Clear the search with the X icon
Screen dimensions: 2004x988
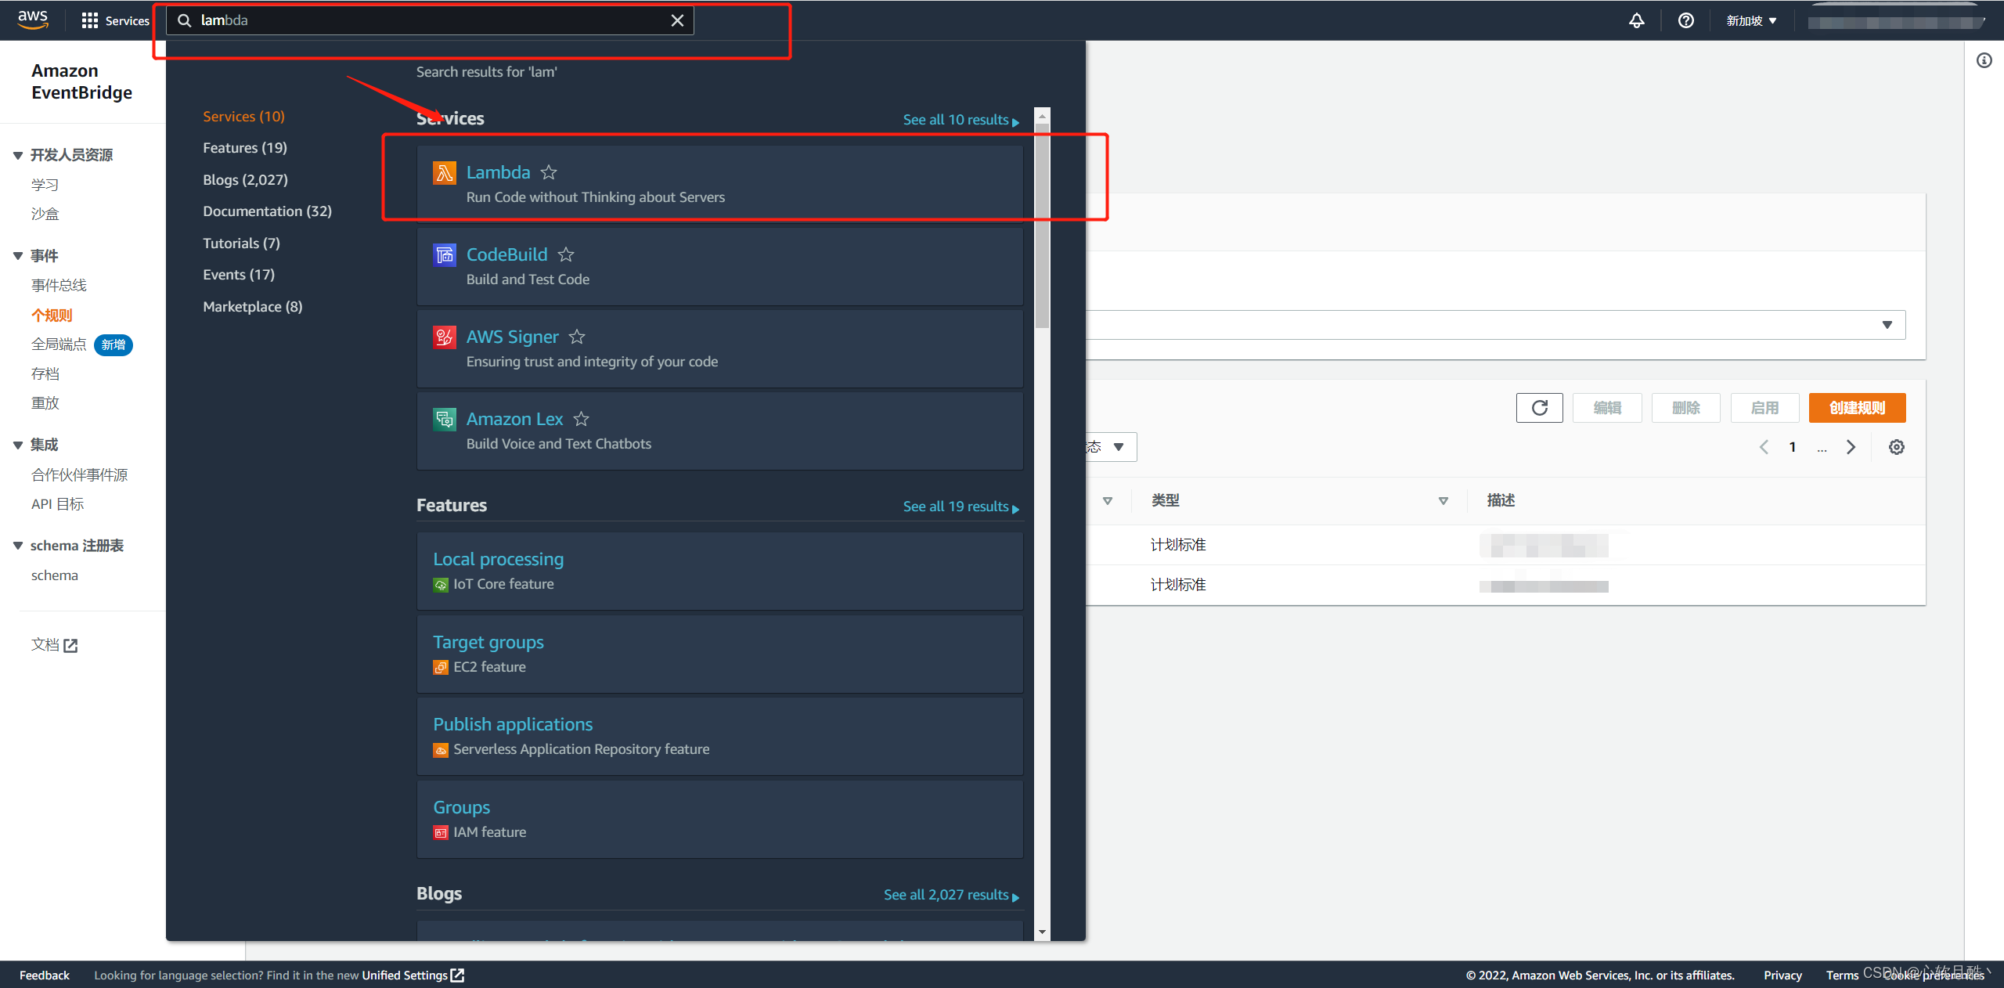tap(677, 20)
